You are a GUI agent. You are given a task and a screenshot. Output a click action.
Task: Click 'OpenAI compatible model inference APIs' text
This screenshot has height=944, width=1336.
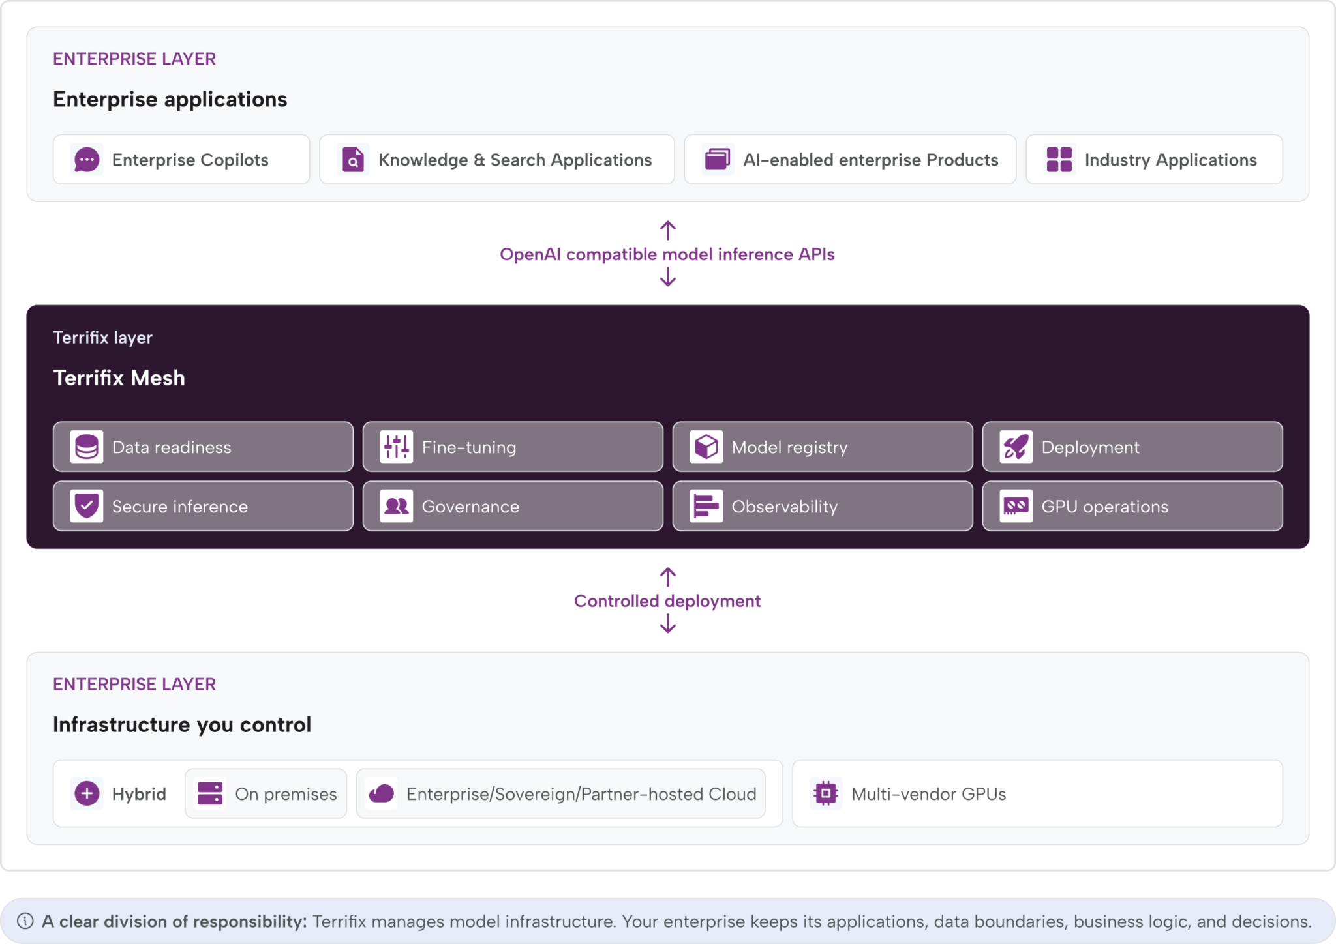point(667,254)
